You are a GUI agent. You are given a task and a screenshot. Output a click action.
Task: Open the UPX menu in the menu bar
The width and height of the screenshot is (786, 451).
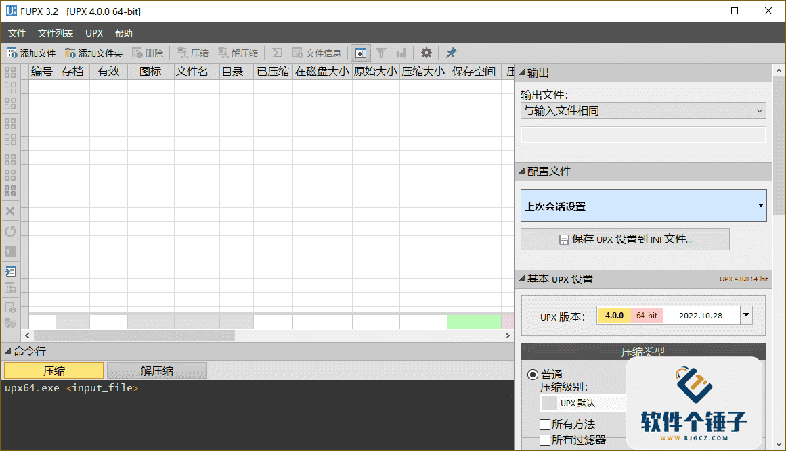[x=93, y=32]
